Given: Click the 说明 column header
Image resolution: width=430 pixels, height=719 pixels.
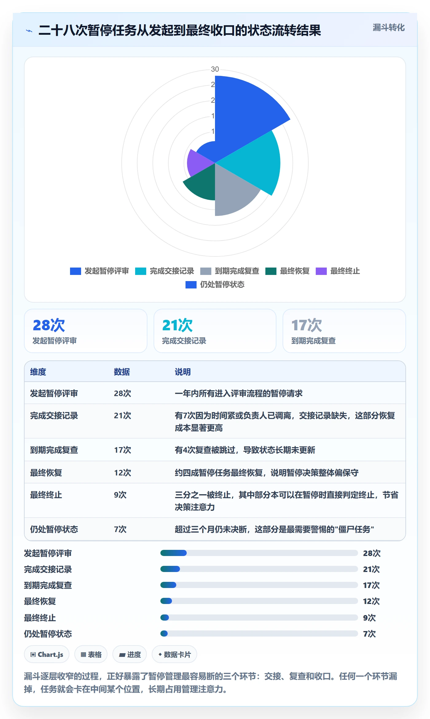Looking at the screenshot, I should coord(183,372).
